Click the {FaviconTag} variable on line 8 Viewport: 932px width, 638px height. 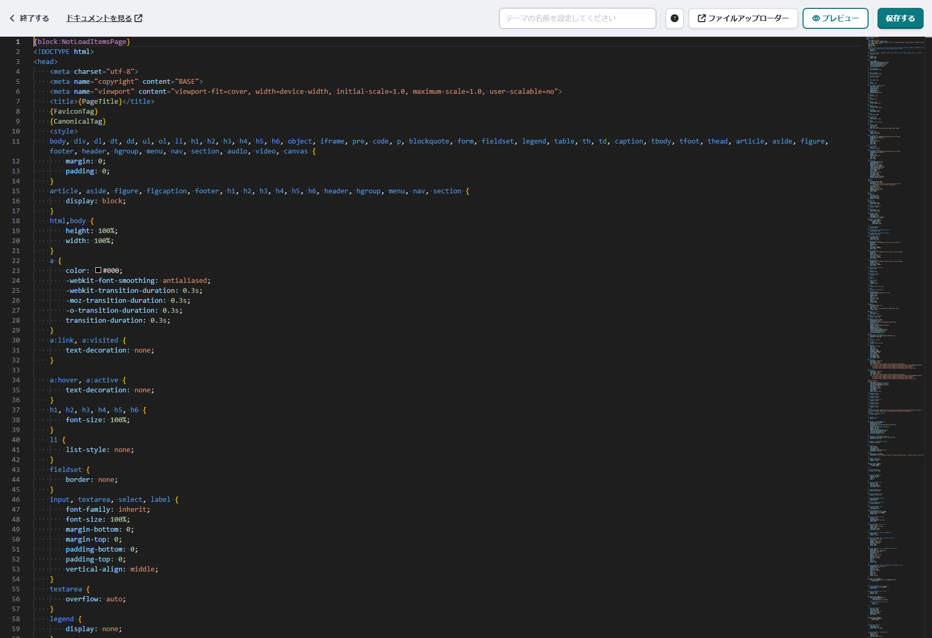point(74,112)
